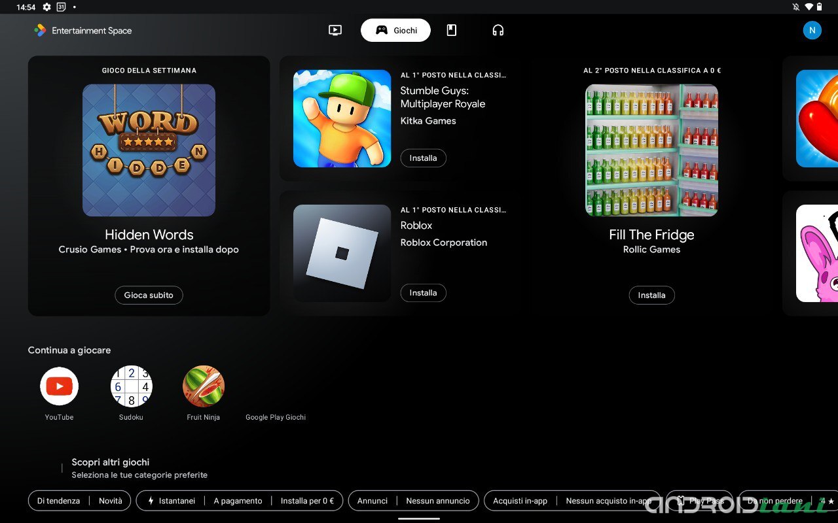The image size is (838, 523).
Task: Tap the Continua a giocare heading
Action: (69, 350)
